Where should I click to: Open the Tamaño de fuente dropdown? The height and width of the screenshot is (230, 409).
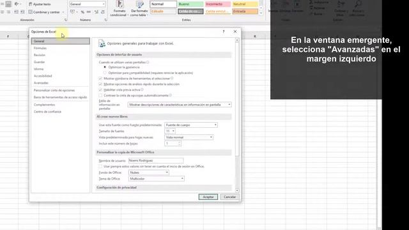pyautogui.click(x=170, y=131)
